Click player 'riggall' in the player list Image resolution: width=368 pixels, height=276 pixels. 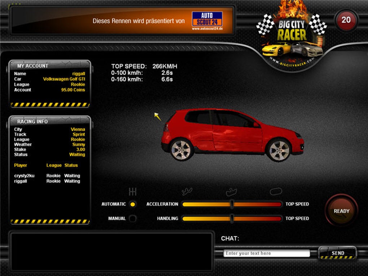tap(21, 181)
